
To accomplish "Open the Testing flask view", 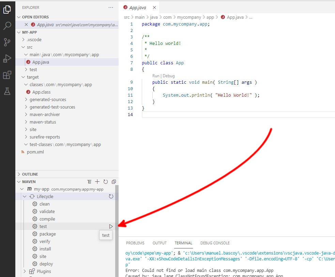I will (7, 91).
